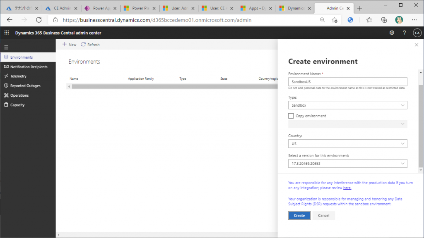Click the State column header

tap(224, 79)
